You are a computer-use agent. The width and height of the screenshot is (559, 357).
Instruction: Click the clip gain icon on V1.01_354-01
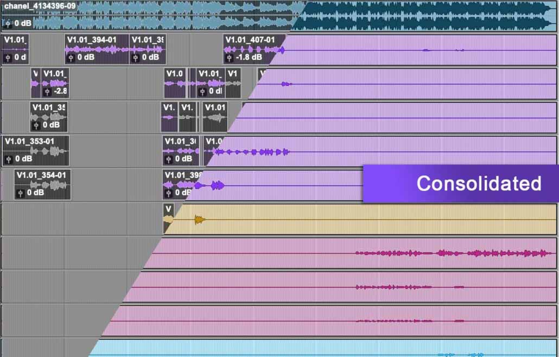[20, 193]
